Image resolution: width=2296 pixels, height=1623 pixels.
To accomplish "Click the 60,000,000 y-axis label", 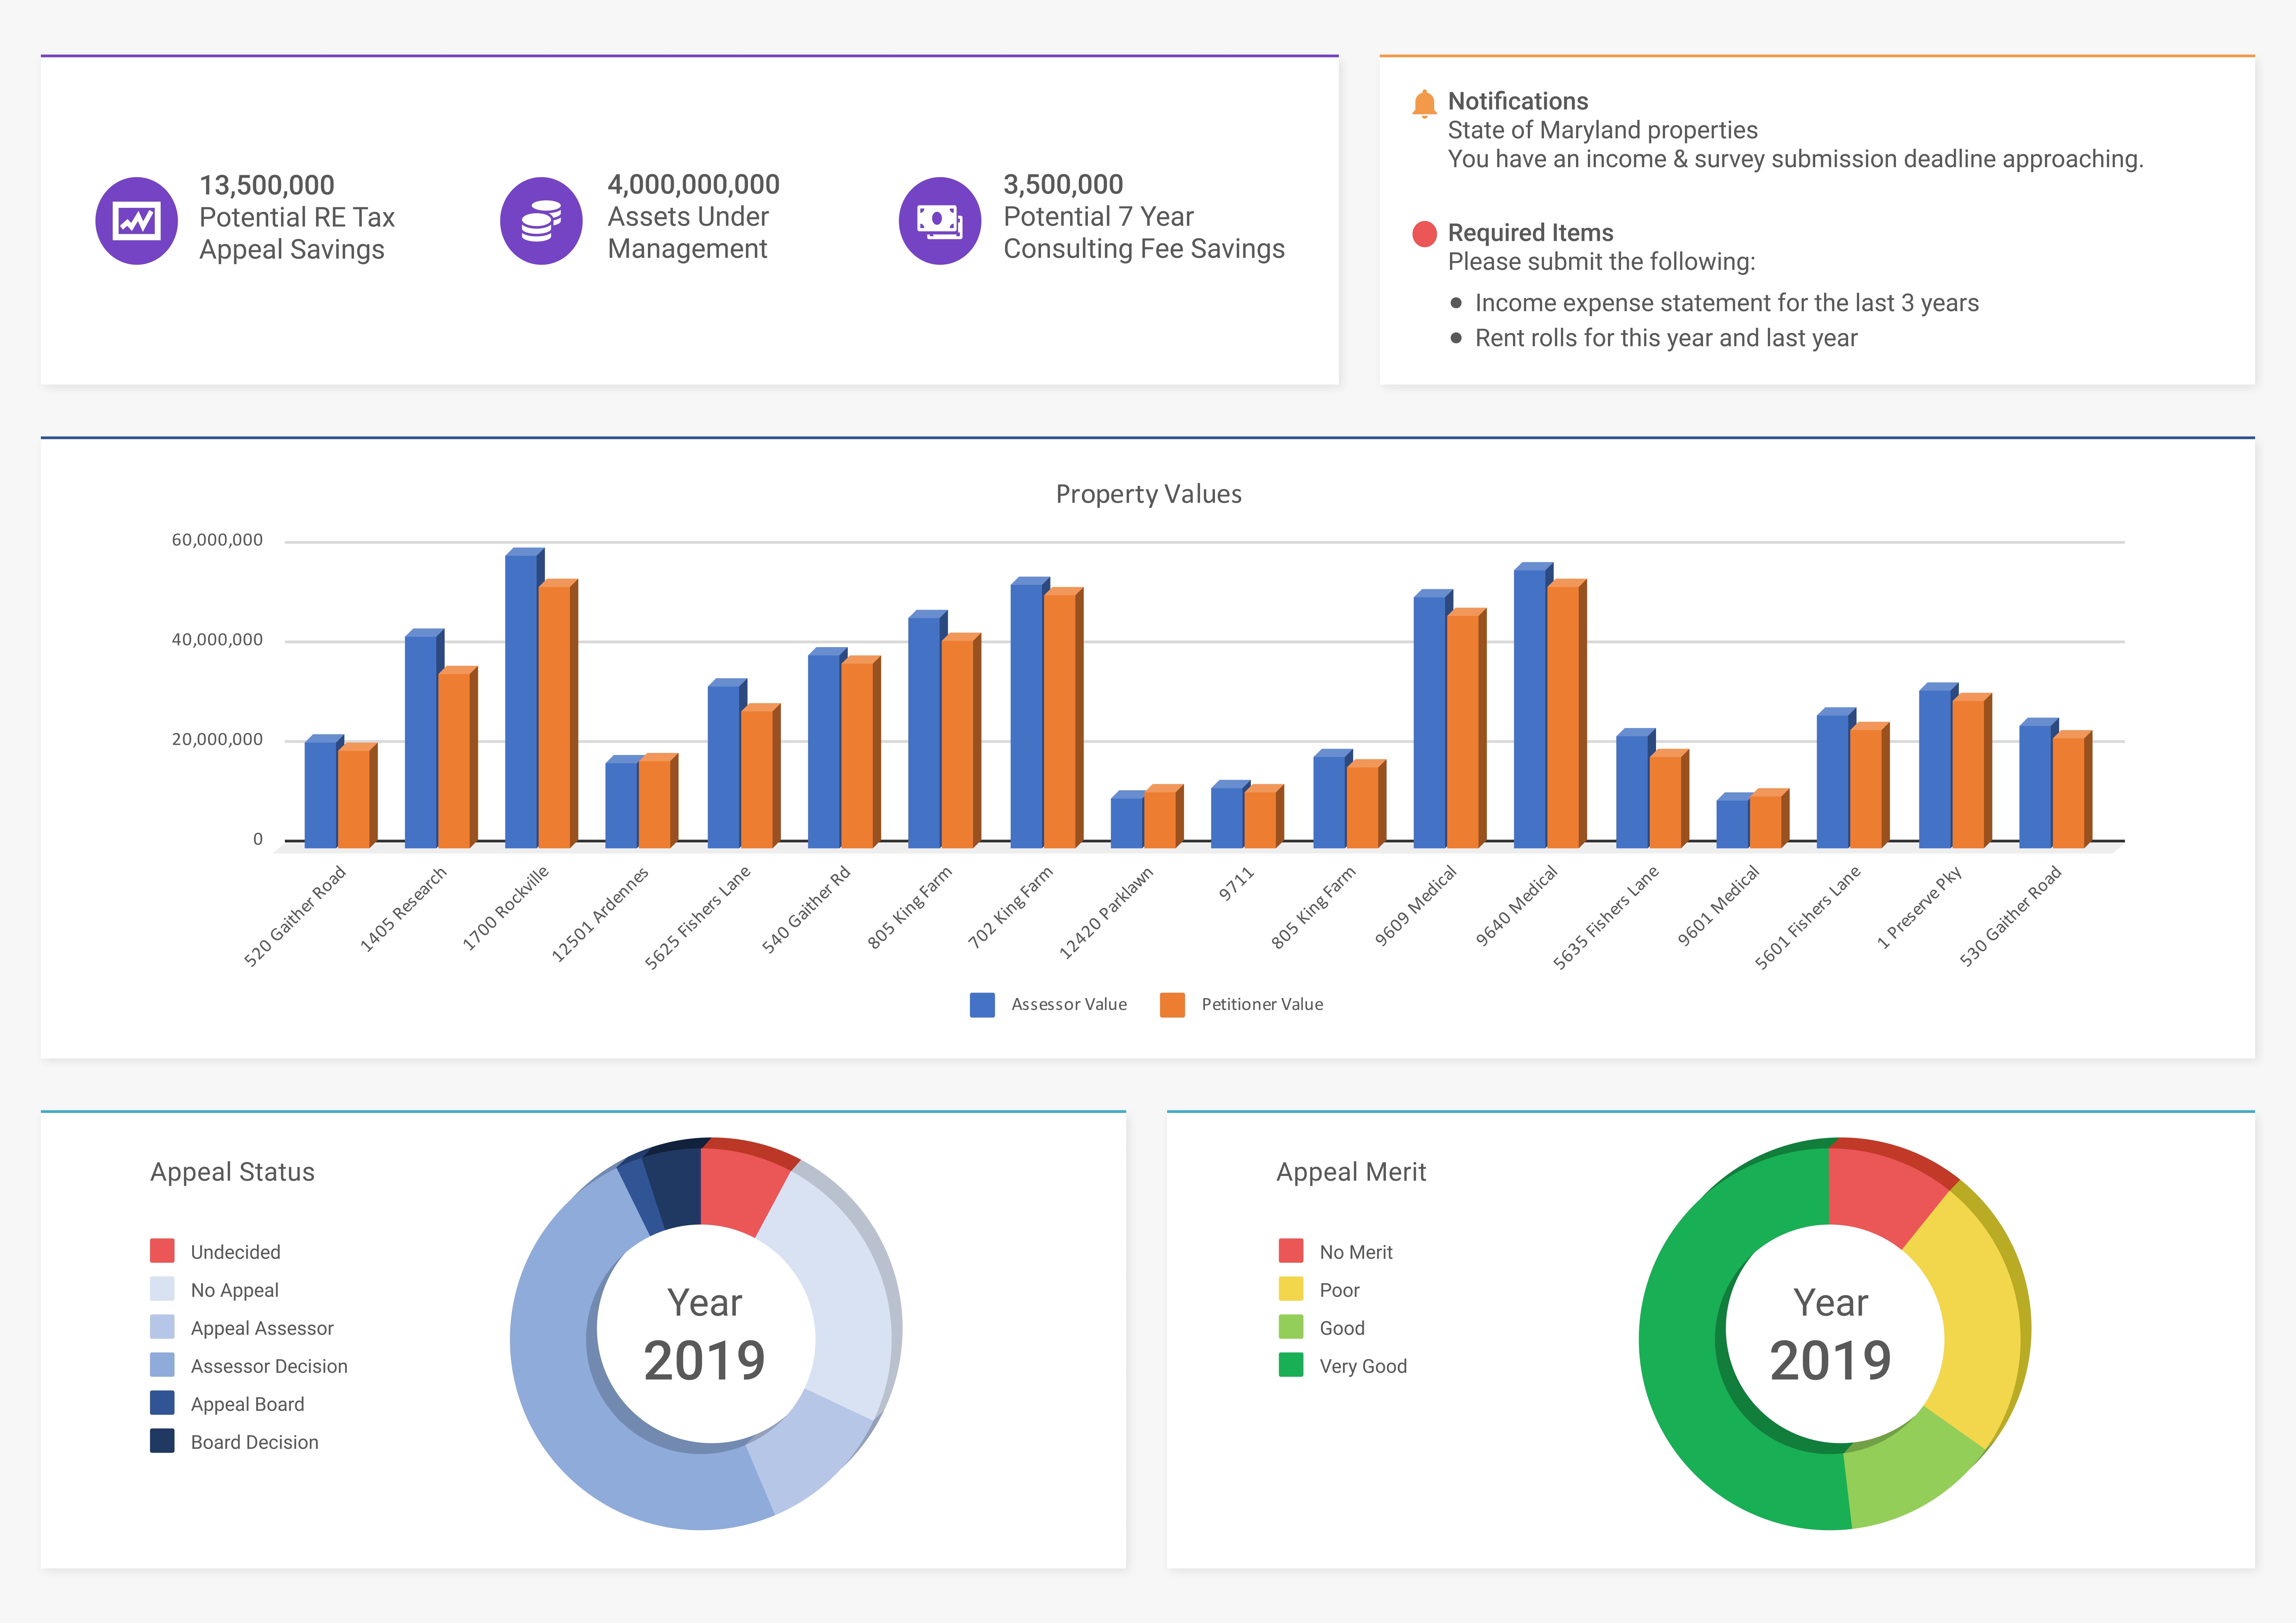I will (x=217, y=540).
